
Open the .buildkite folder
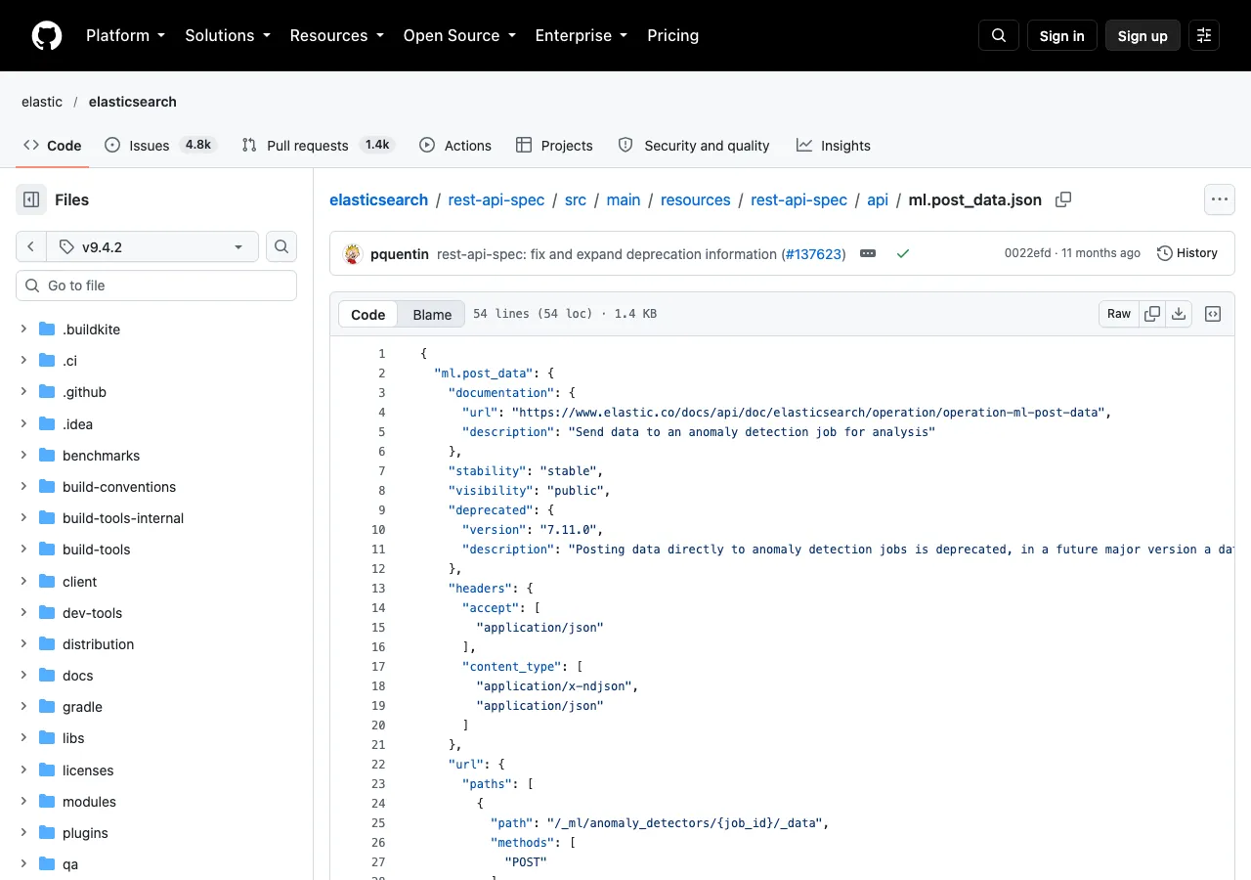[x=91, y=330]
